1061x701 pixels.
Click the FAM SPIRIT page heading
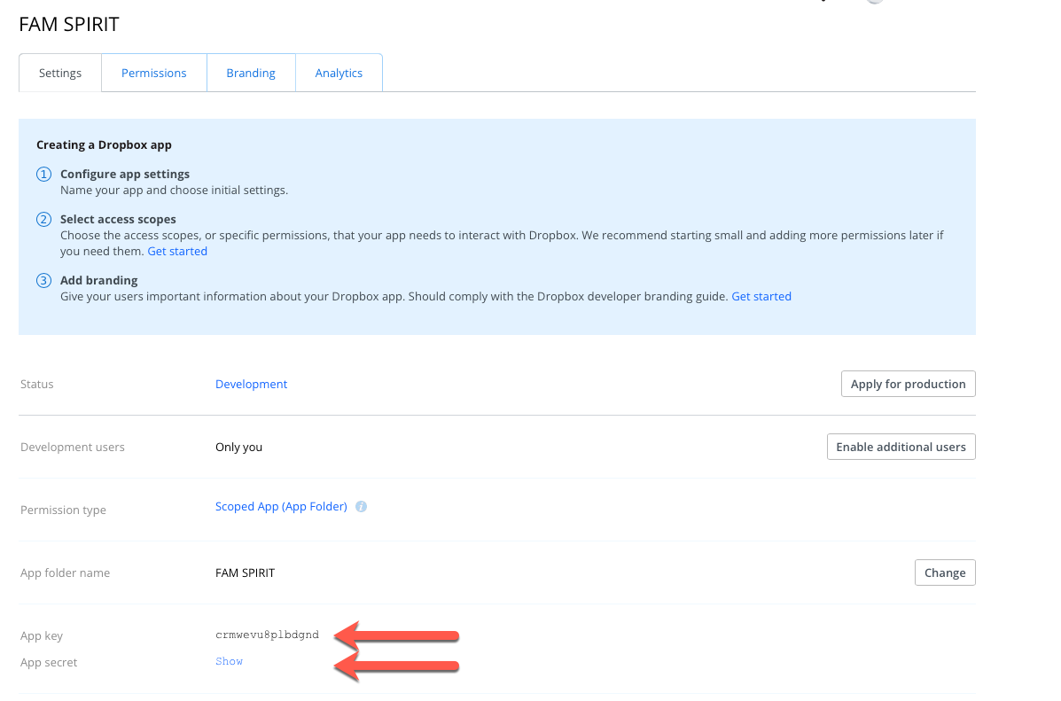coord(69,24)
